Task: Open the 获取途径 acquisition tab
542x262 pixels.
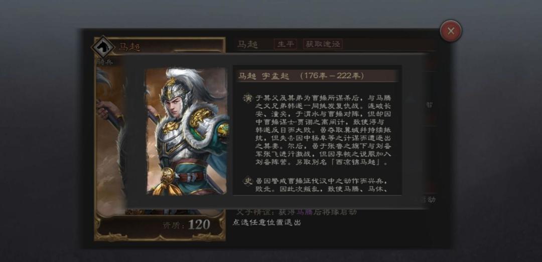Action: click(x=323, y=44)
